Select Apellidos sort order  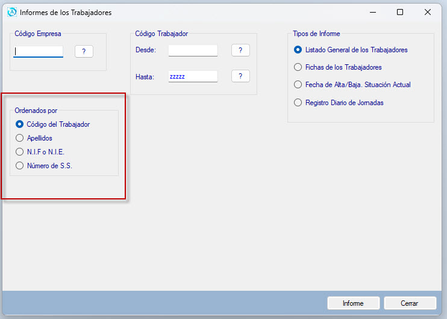point(20,138)
